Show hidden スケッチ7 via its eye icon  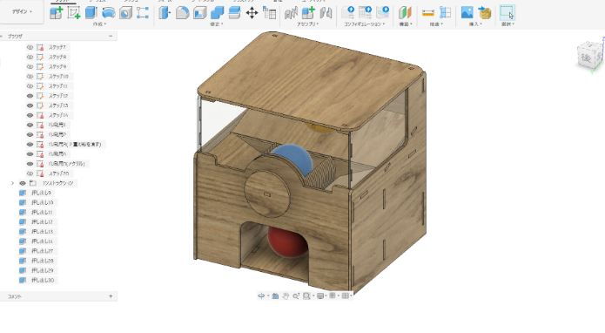coord(30,47)
